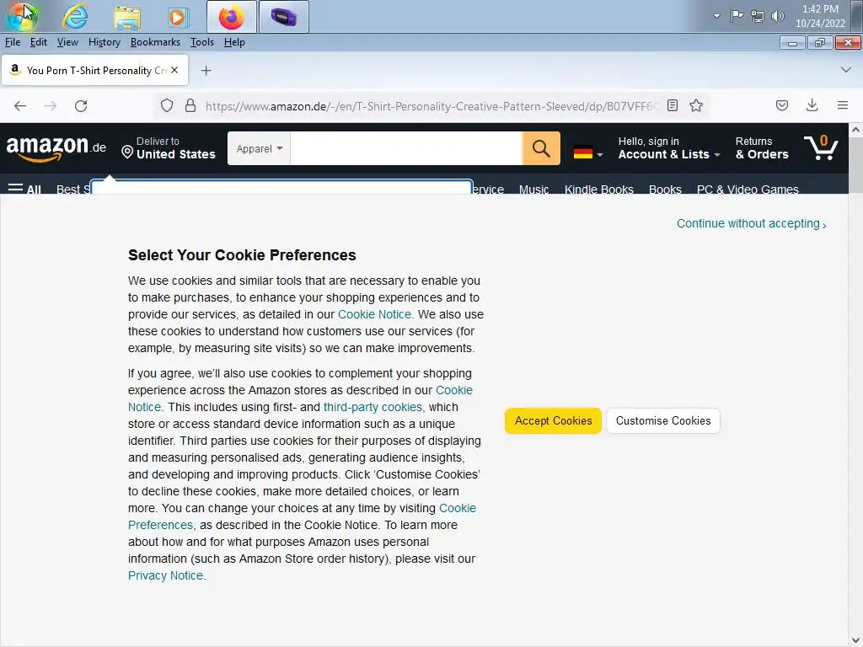Viewport: 863px width, 647px height.
Task: Open the Privacy Notice link
Action: pyautogui.click(x=167, y=575)
